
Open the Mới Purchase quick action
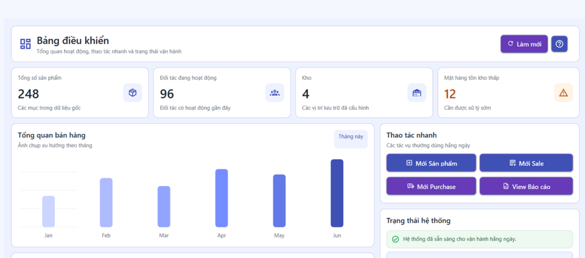[x=431, y=186]
